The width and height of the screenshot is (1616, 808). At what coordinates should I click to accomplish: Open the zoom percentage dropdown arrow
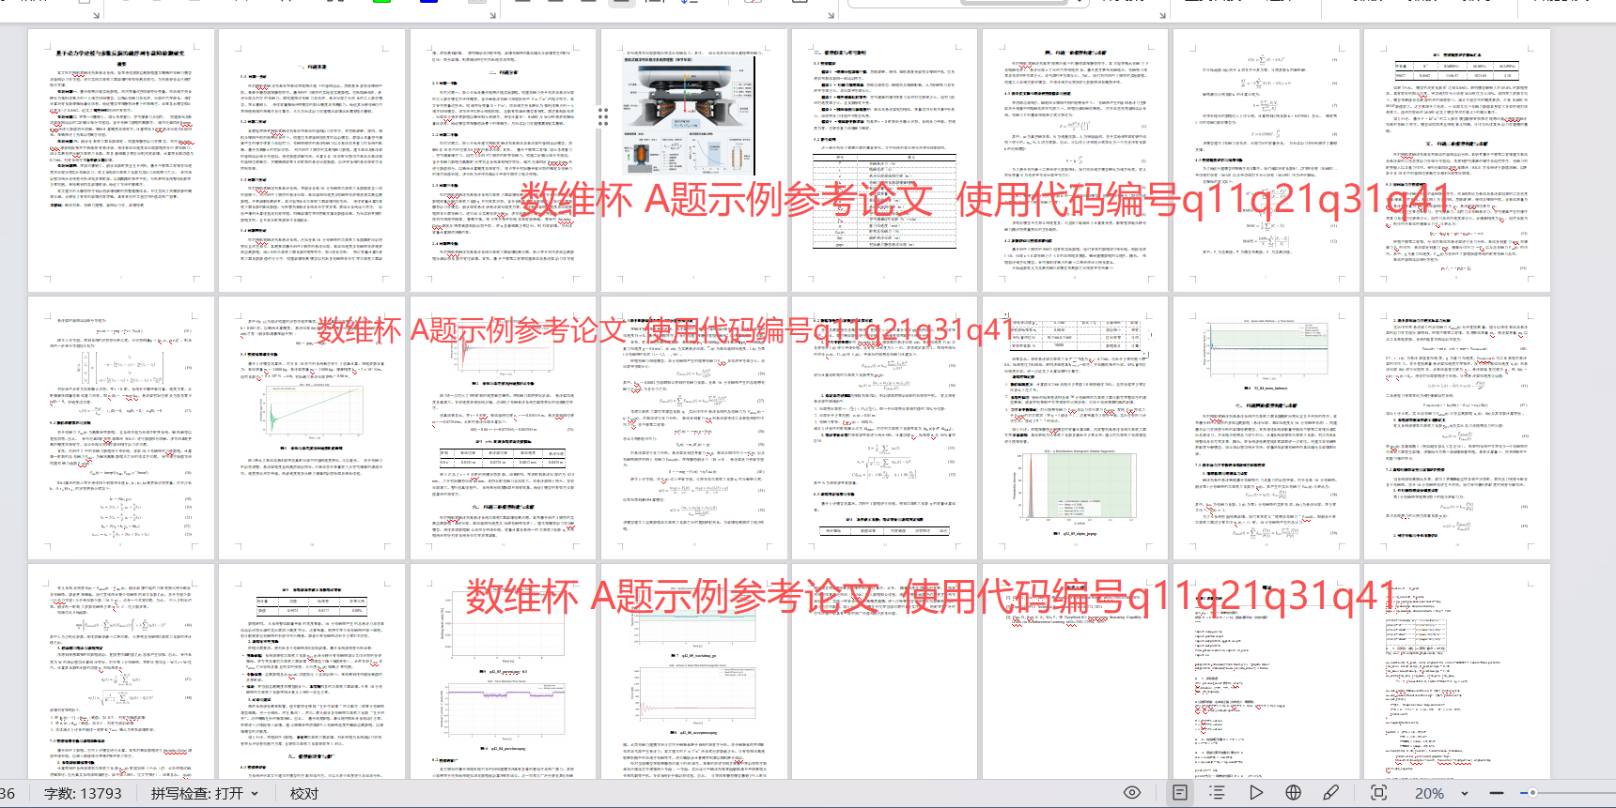pos(1465,794)
